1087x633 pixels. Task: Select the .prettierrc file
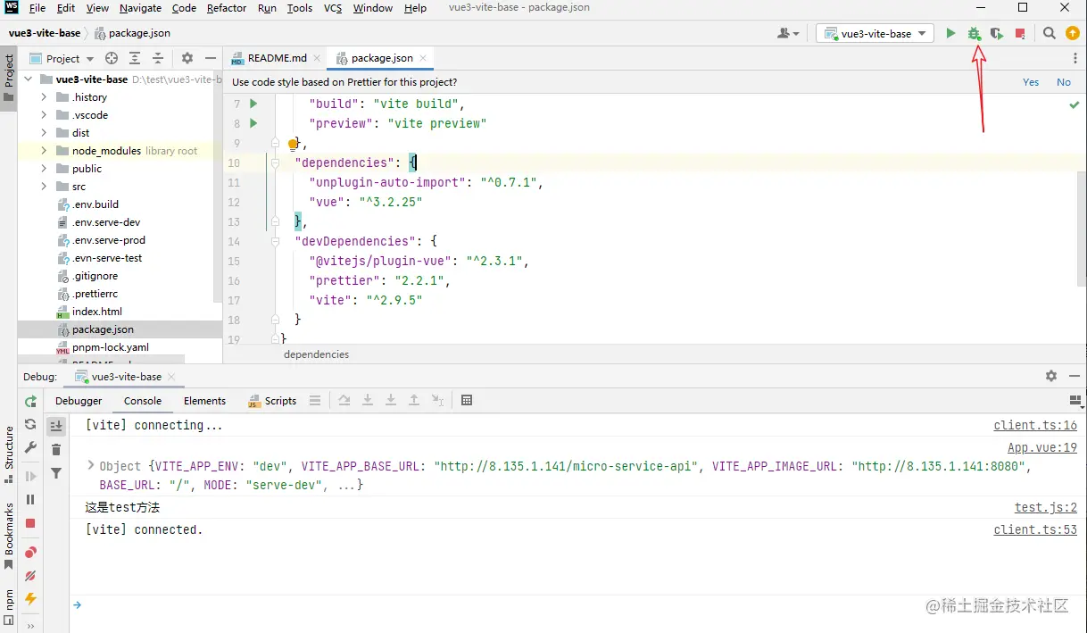(95, 294)
